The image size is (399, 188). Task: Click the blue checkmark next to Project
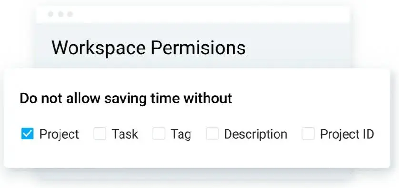28,134
